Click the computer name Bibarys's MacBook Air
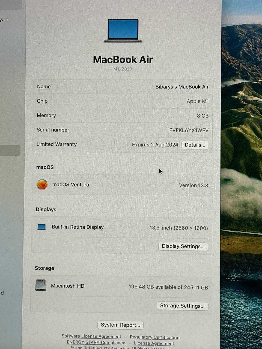The image size is (262, 349). (182, 87)
